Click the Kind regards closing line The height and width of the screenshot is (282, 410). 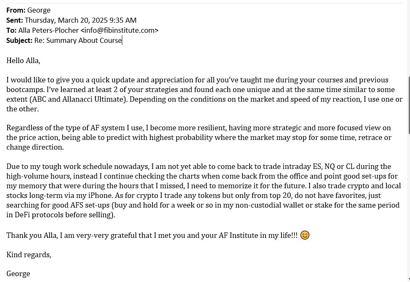coord(29,255)
